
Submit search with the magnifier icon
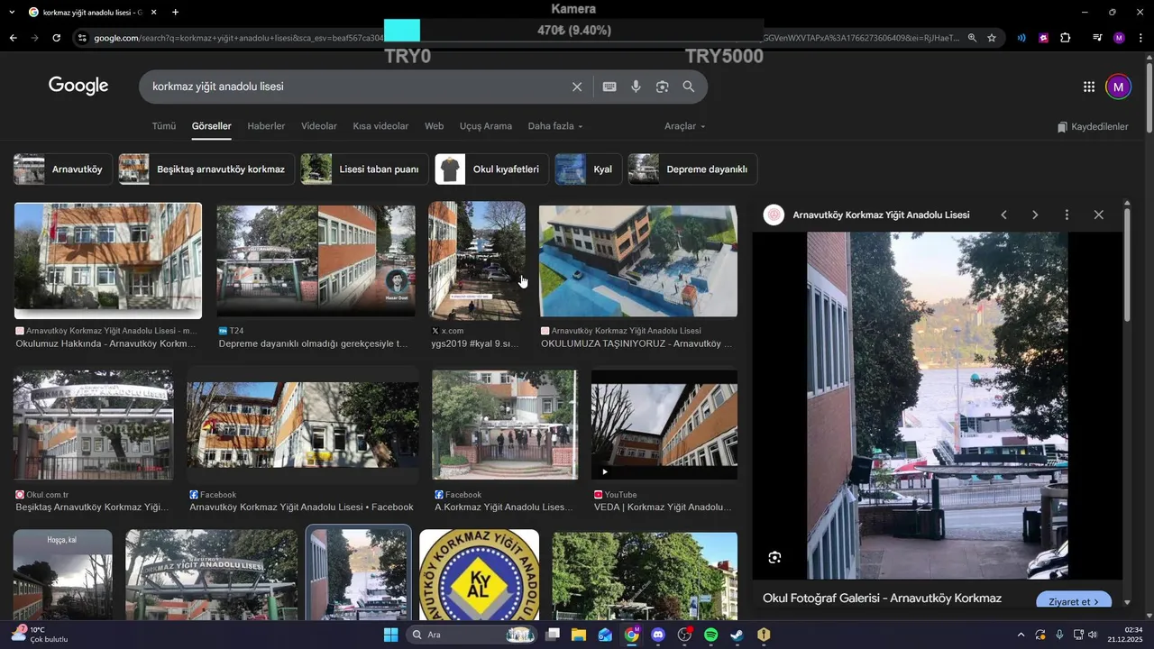click(689, 87)
